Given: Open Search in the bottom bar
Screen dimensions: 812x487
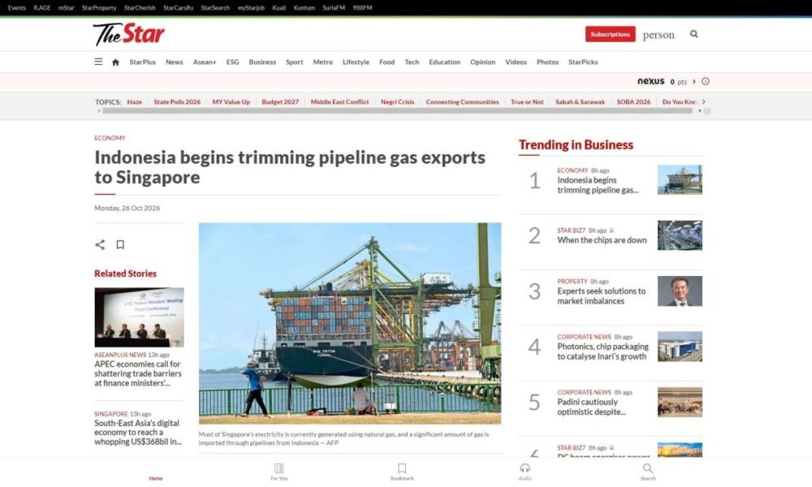Looking at the screenshot, I should [x=648, y=472].
